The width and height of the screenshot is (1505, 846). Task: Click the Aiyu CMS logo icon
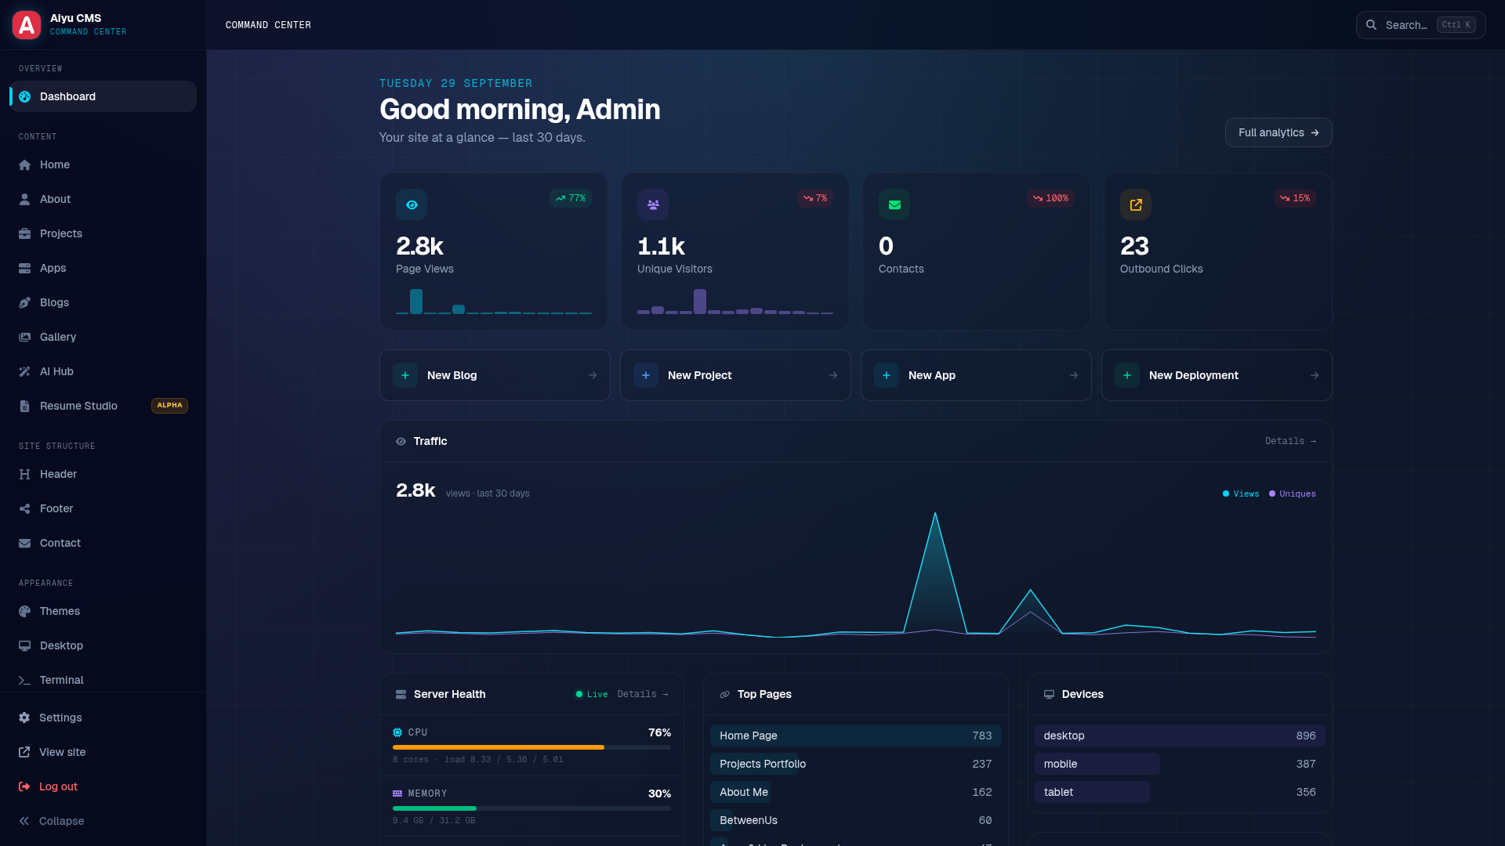[x=27, y=25]
